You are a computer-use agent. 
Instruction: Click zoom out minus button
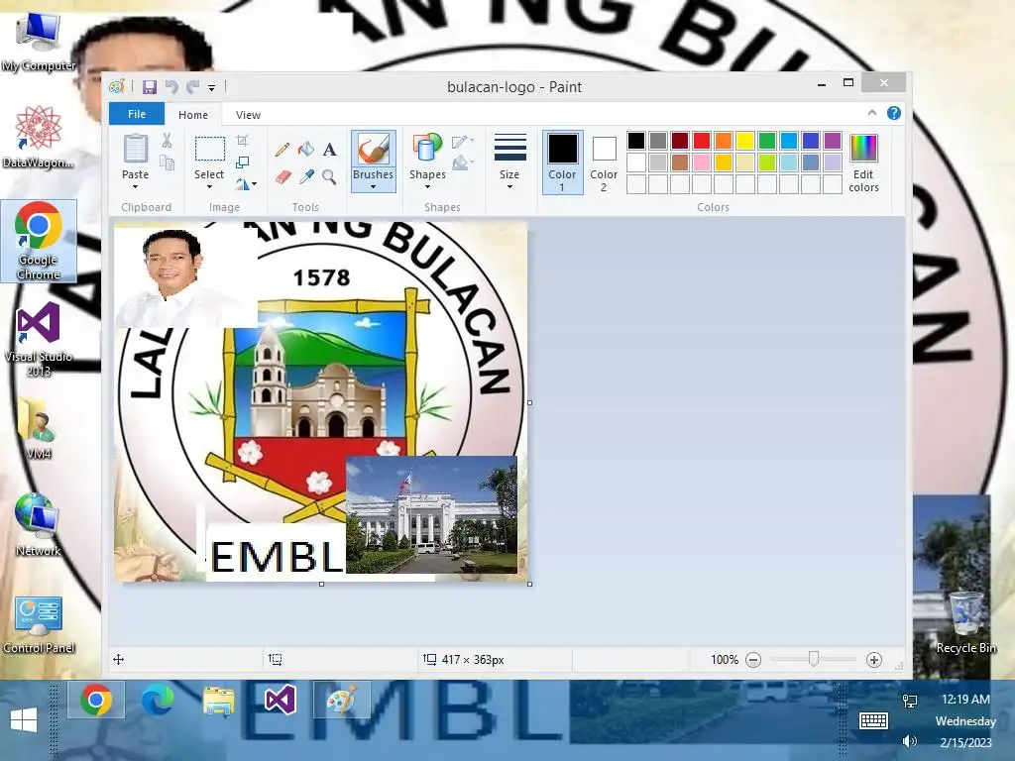[753, 660]
